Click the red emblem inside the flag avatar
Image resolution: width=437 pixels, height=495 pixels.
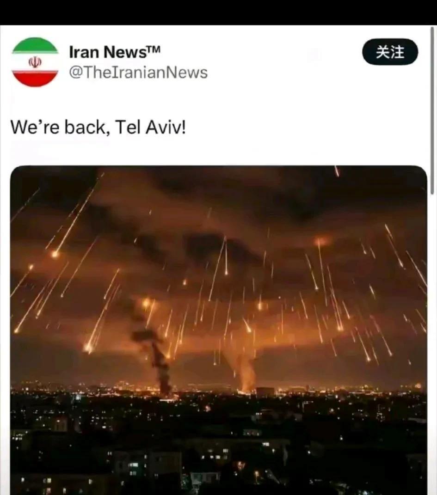tap(35, 62)
